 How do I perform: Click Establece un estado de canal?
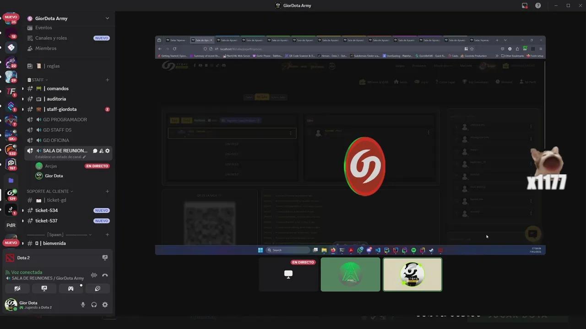[x=60, y=157]
